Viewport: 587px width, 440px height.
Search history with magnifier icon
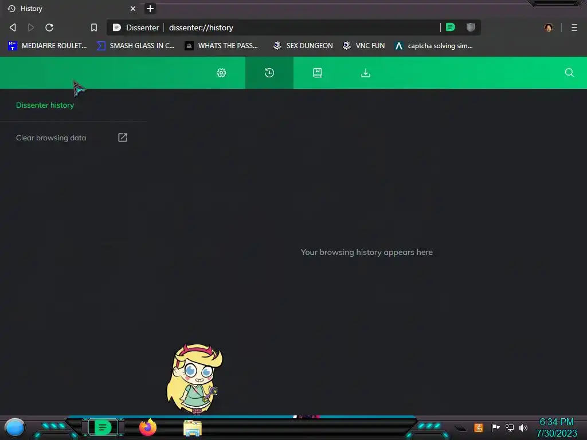[x=569, y=73]
